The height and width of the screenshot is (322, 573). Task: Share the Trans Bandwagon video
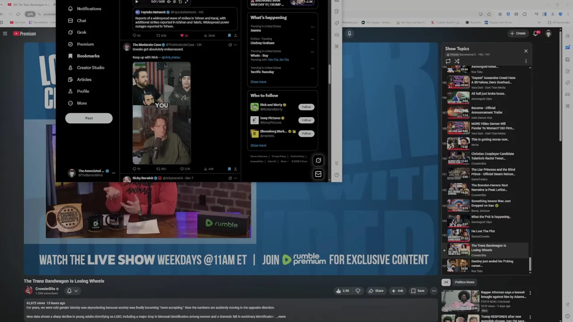[376, 291]
